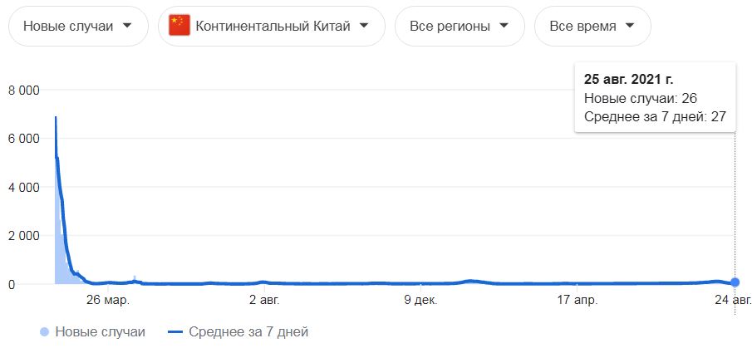Viewport: 752px width, 348px height.
Task: Click the China flag icon
Action: click(179, 26)
